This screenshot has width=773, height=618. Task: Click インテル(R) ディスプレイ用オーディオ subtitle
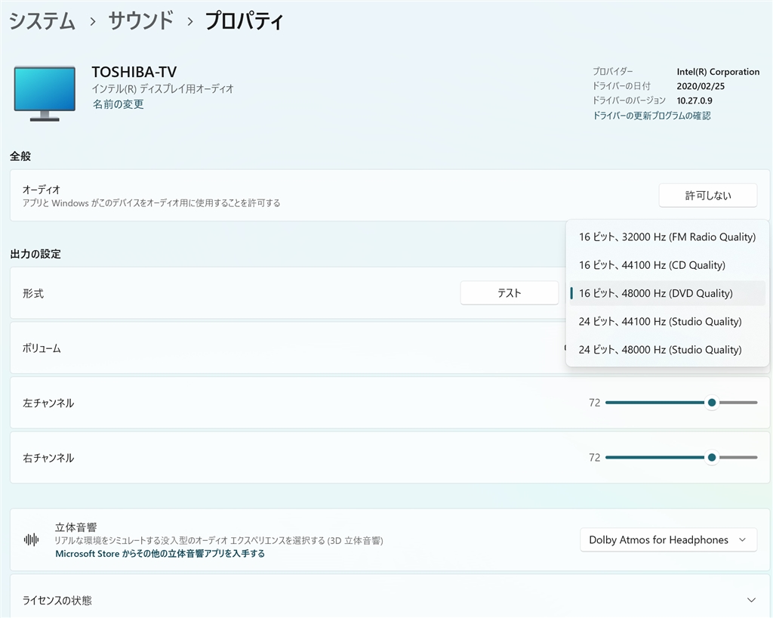coord(163,89)
